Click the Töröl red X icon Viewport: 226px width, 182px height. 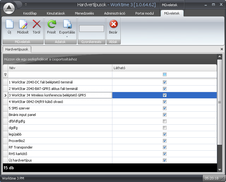tap(37, 24)
